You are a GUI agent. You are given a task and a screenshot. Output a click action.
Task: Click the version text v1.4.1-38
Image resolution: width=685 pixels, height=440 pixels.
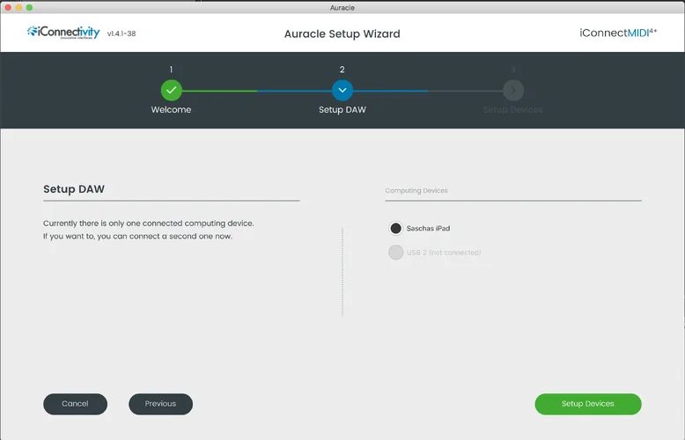(x=122, y=33)
